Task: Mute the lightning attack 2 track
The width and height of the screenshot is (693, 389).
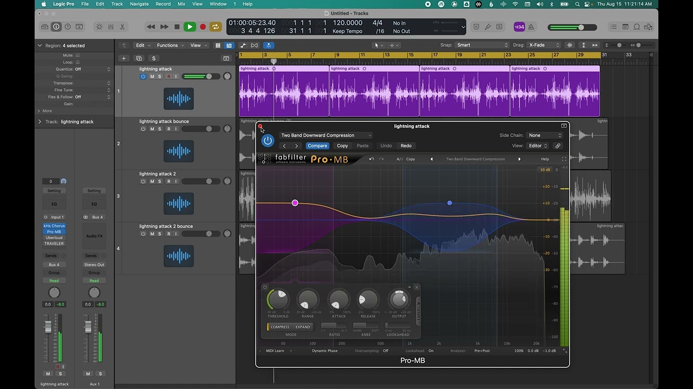Action: click(x=152, y=182)
